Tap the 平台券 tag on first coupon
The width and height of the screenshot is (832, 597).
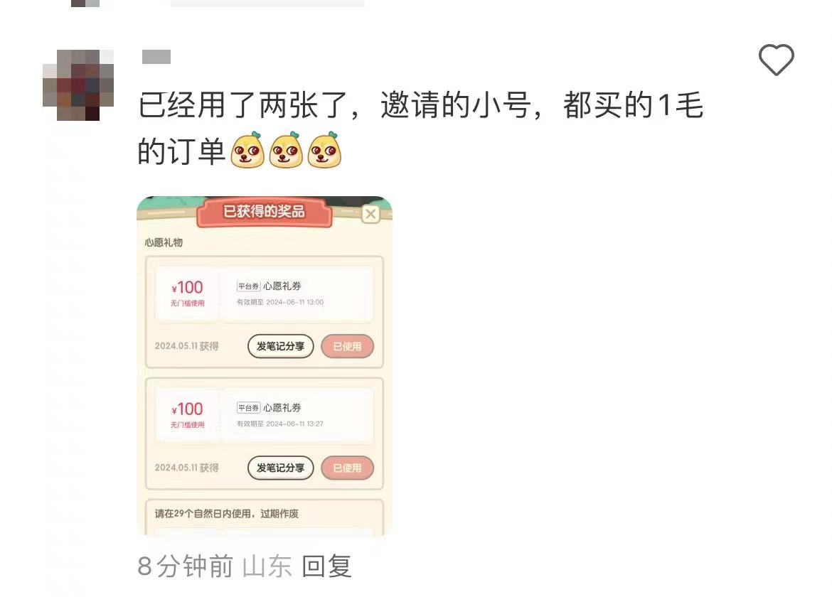[x=248, y=286]
